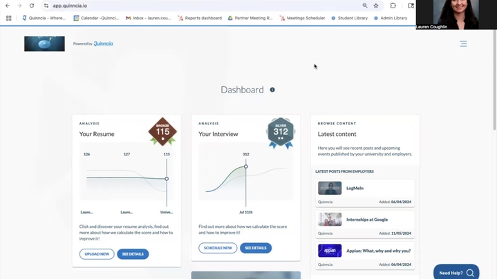Open the Internships at Google post
This screenshot has height=279, width=497.
click(365, 224)
